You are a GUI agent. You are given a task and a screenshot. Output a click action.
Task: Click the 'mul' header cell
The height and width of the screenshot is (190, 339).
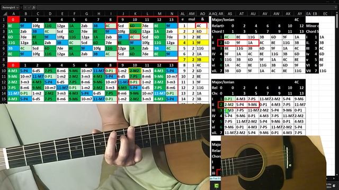pyautogui.click(x=192, y=20)
